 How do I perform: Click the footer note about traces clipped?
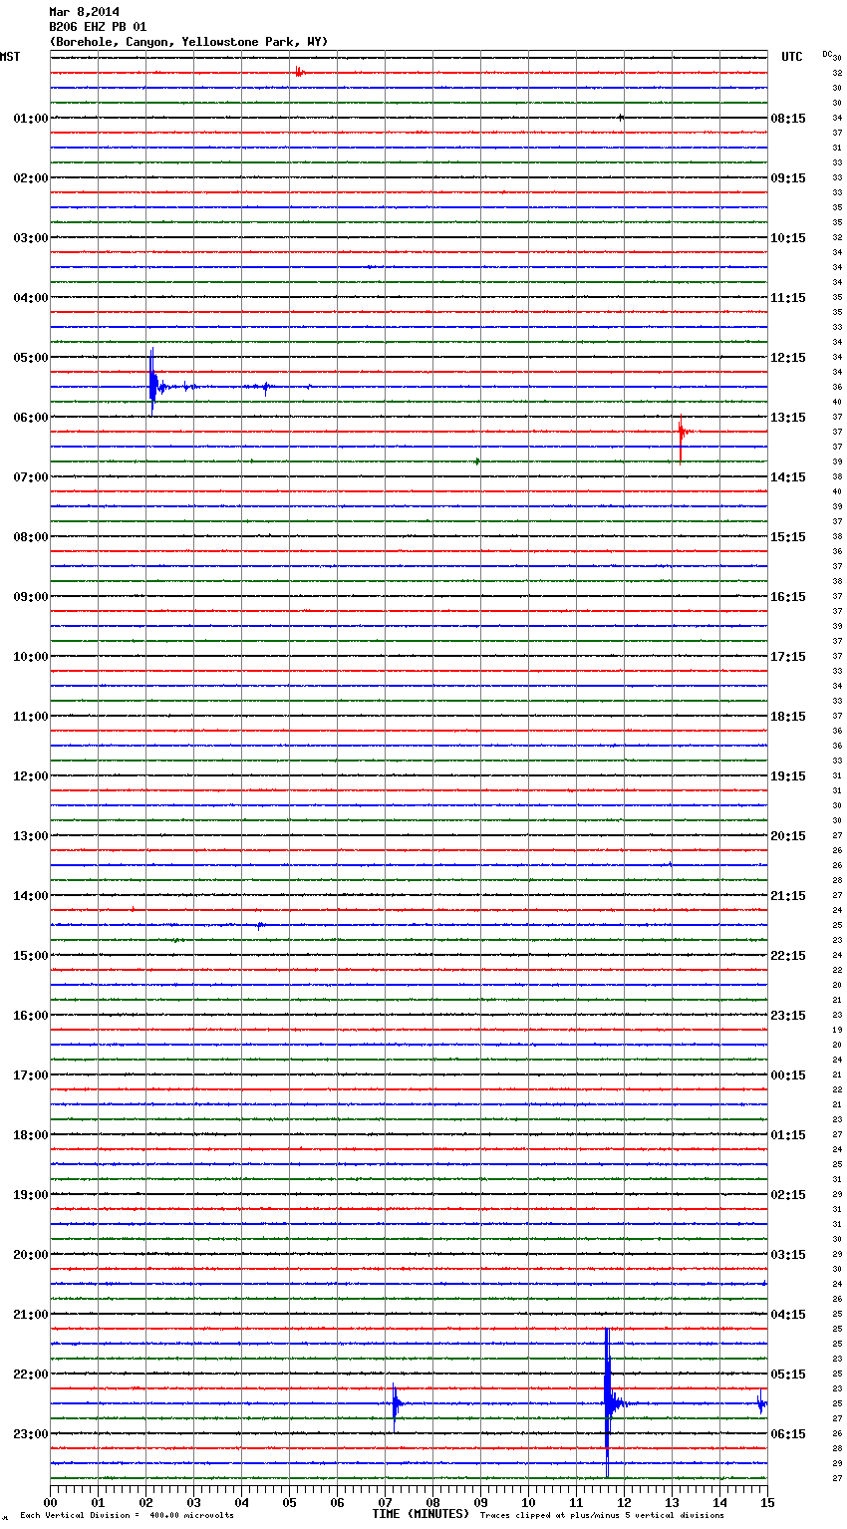click(602, 1516)
